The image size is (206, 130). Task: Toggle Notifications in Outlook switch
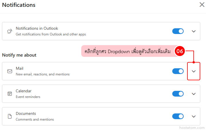tap(178, 31)
